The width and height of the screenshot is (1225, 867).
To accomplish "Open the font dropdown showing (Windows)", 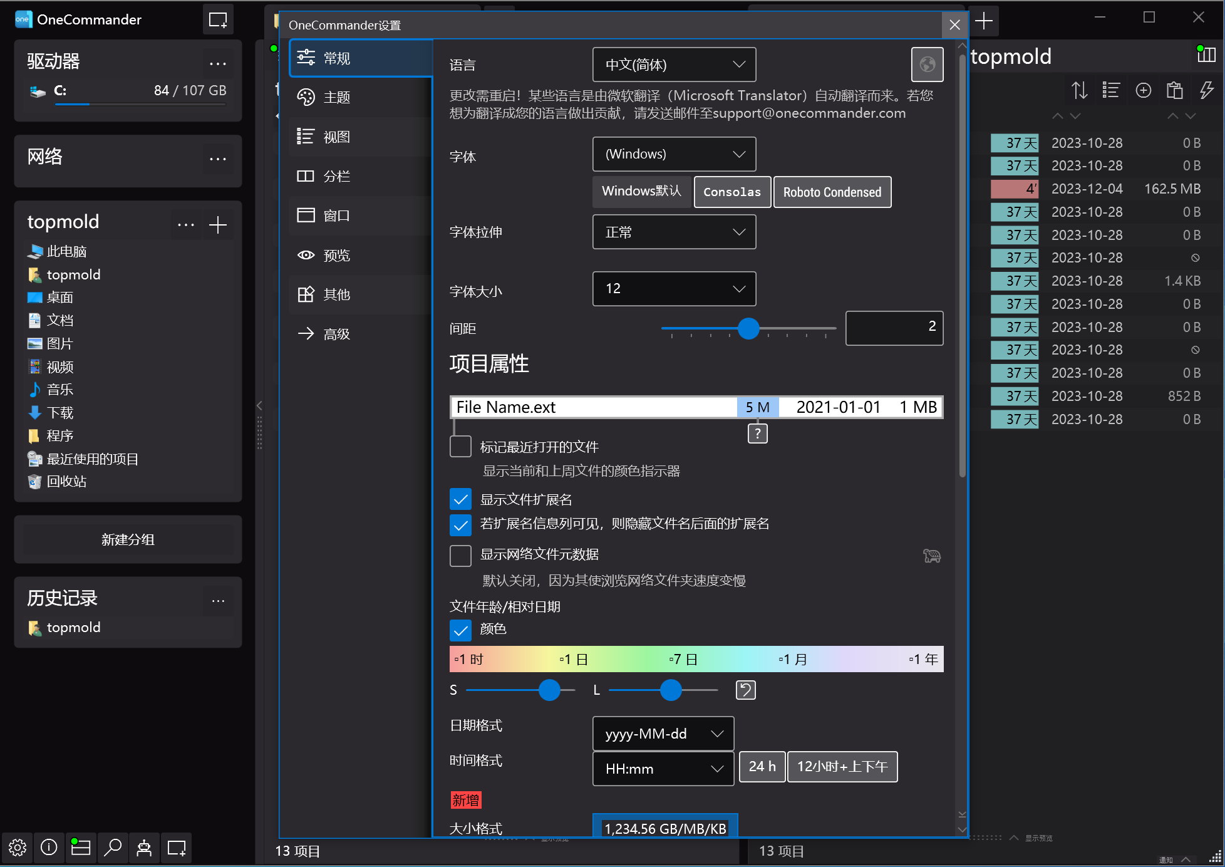I will coord(674,154).
